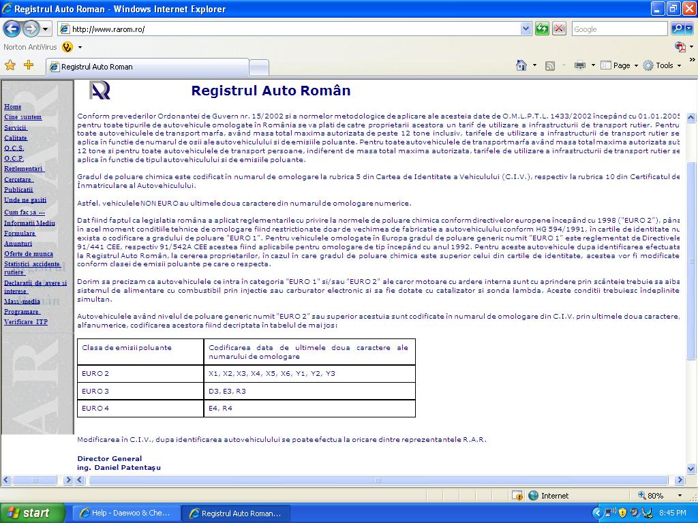Click the Norton AntiVirus toolbar icon

(67, 47)
